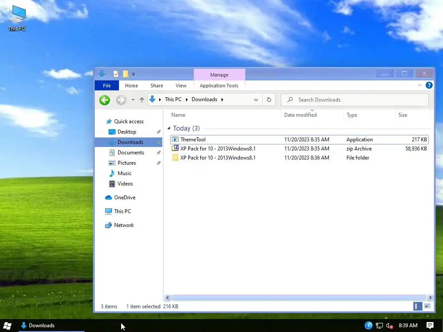The image size is (443, 332).
Task: Click the ThemeTool application icon
Action: pos(175,140)
